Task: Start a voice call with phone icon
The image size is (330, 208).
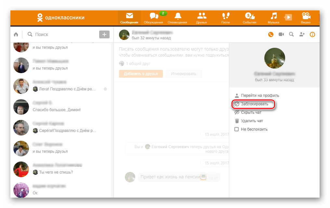Action: coord(271,34)
